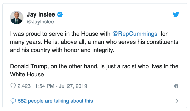Expand conversation using the right chevron
This screenshot has width=190, height=111.
[177, 101]
